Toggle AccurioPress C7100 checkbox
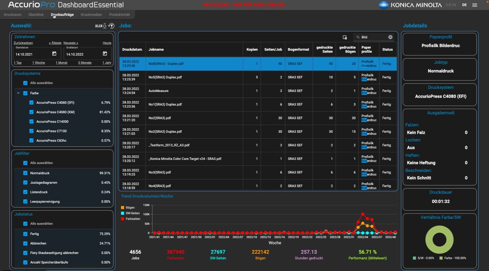This screenshot has width=489, height=271. click(x=31, y=131)
